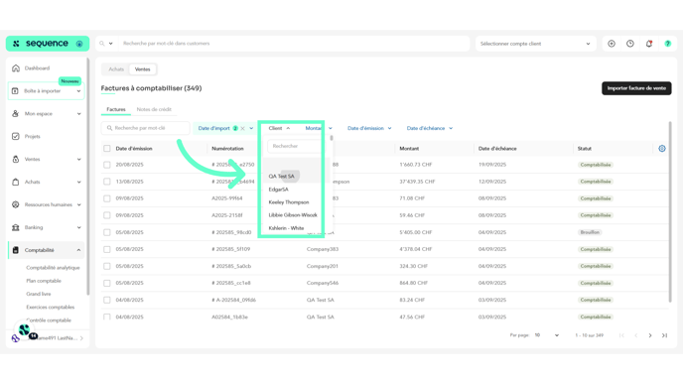Open Date d'émission filter dropdown

369,128
